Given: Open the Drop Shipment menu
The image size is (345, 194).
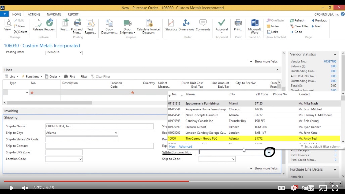Looking at the screenshot, I should pyautogui.click(x=127, y=27).
